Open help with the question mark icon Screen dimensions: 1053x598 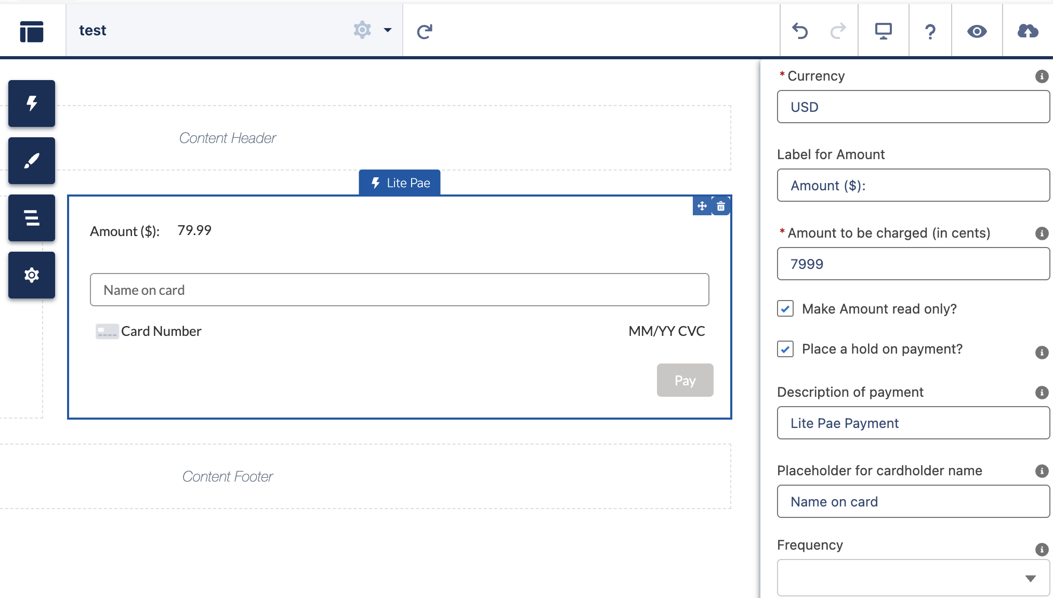tap(930, 32)
